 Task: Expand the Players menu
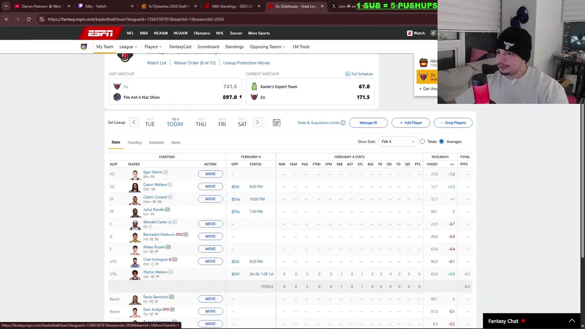154,47
